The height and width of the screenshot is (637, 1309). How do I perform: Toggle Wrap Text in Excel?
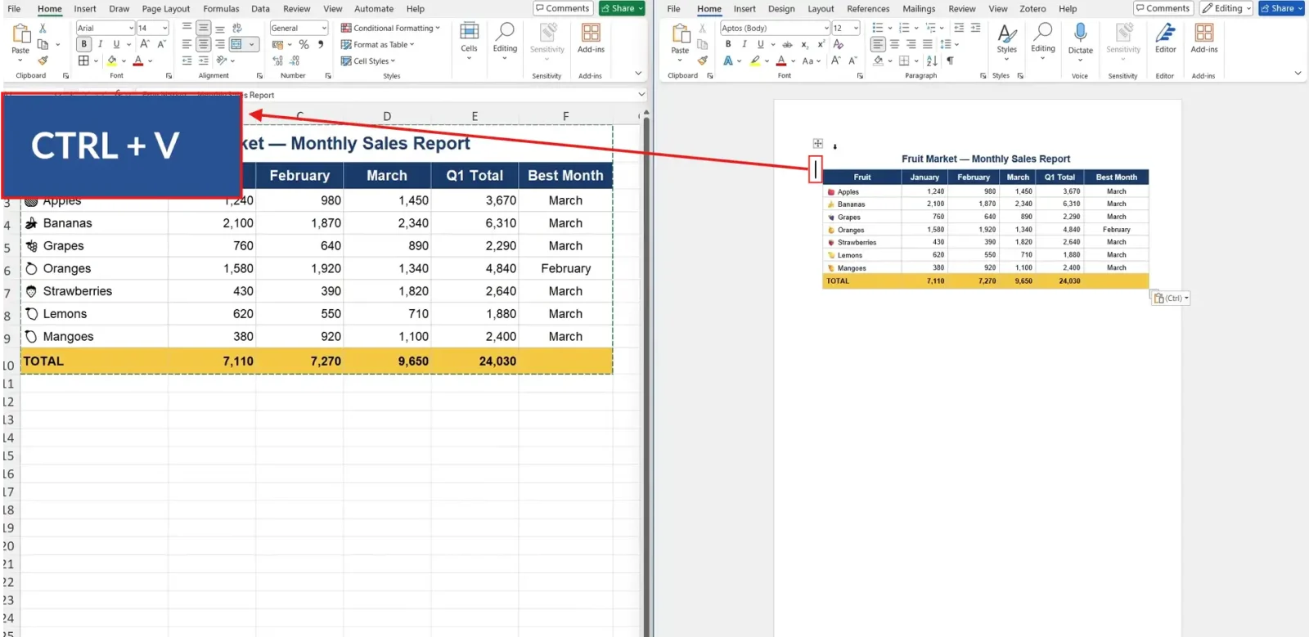tap(237, 28)
